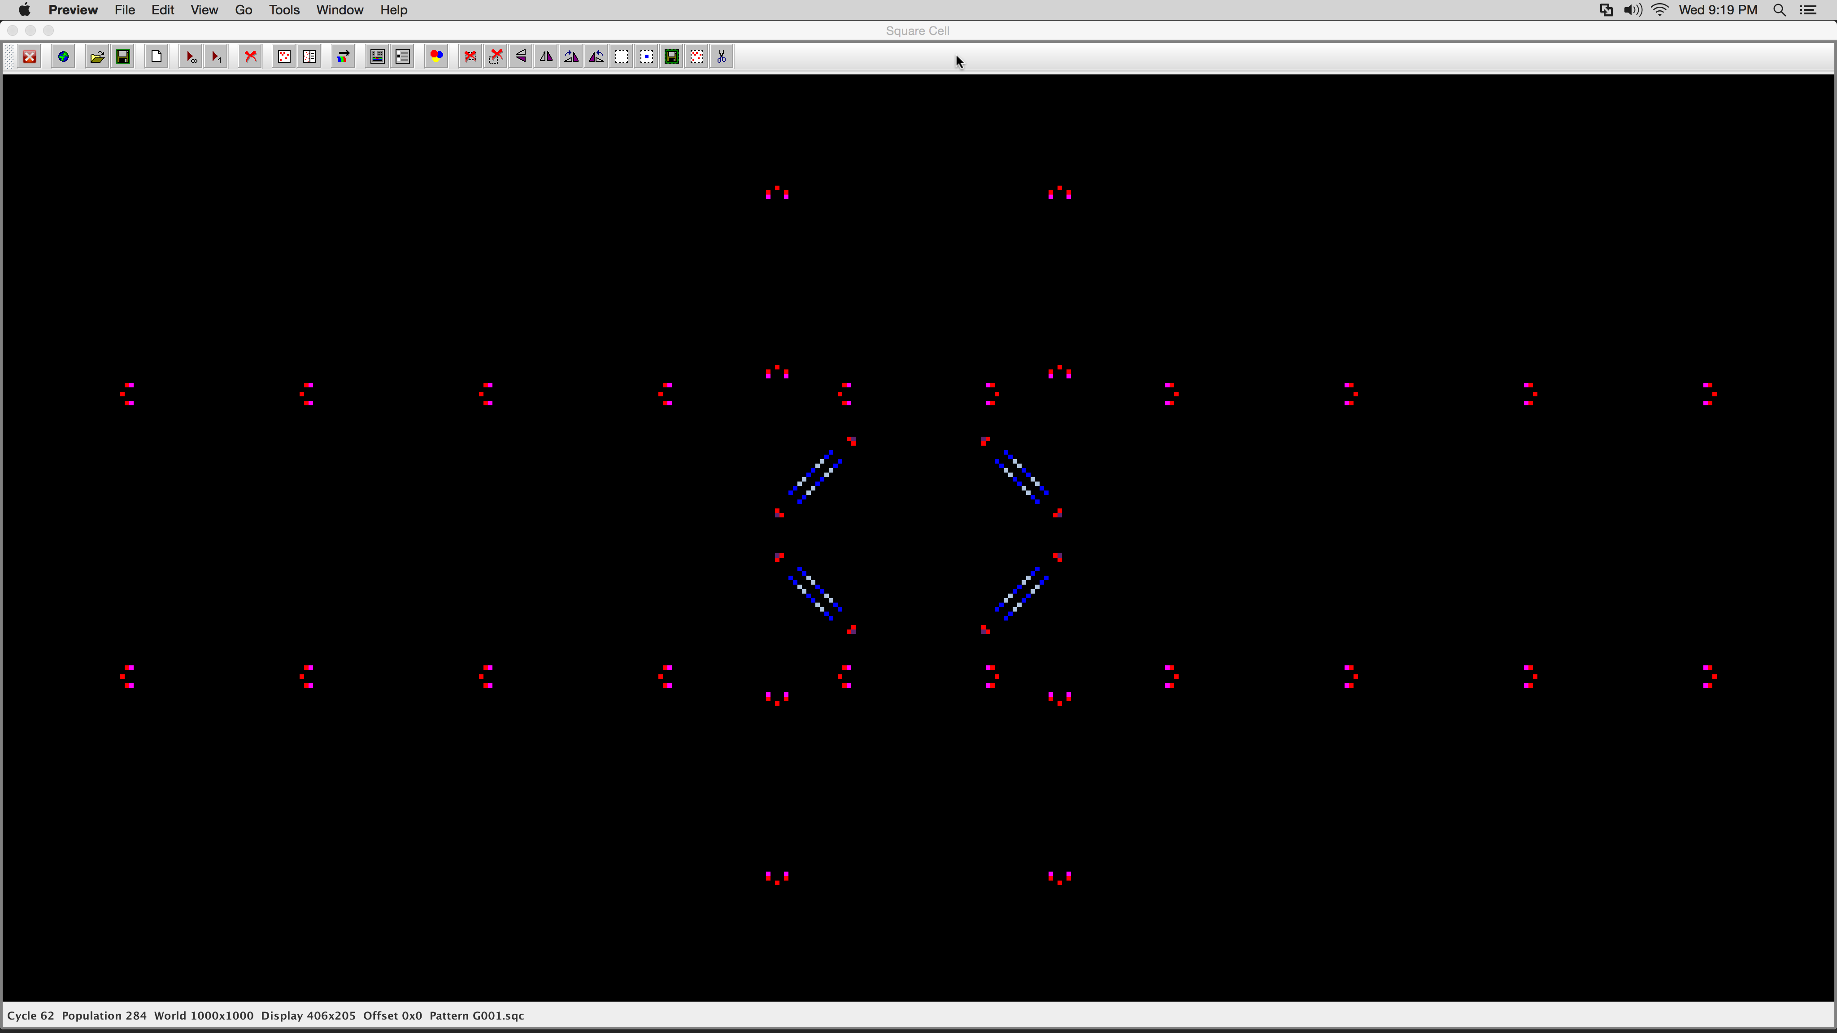Click the Wi-Fi status icon
The image size is (1837, 1033).
[x=1660, y=10]
